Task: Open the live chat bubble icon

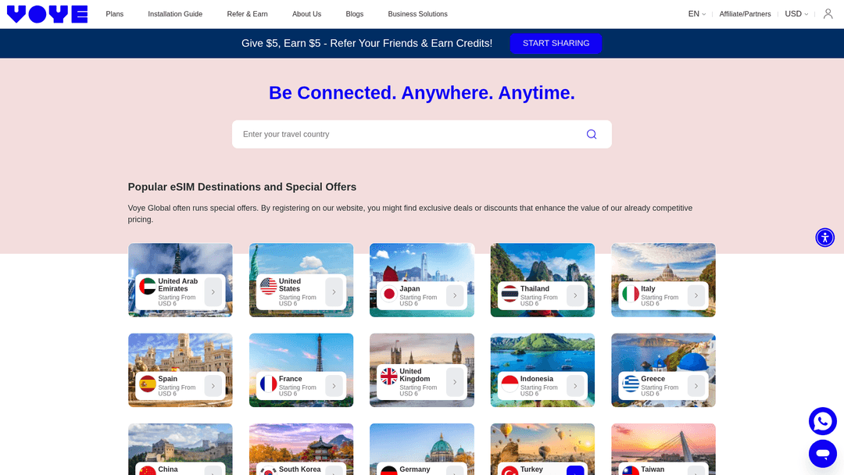Action: [823, 453]
